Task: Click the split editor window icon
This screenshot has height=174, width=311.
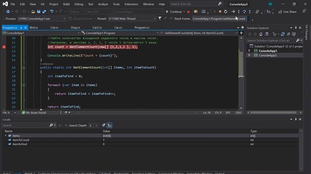Action: (241, 33)
